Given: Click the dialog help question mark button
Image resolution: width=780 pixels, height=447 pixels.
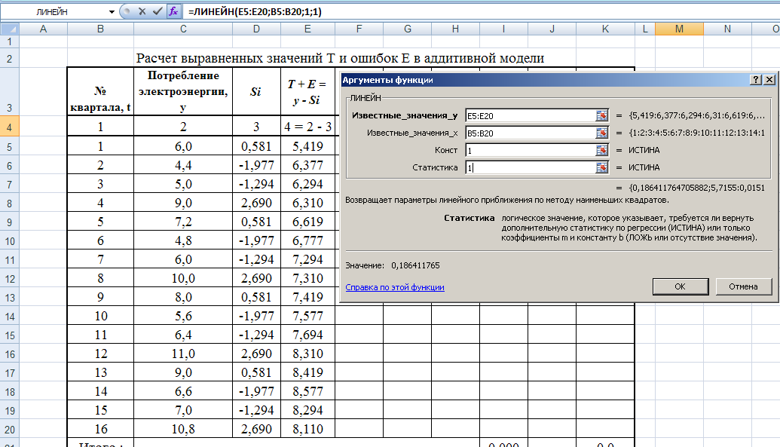Looking at the screenshot, I should point(756,80).
